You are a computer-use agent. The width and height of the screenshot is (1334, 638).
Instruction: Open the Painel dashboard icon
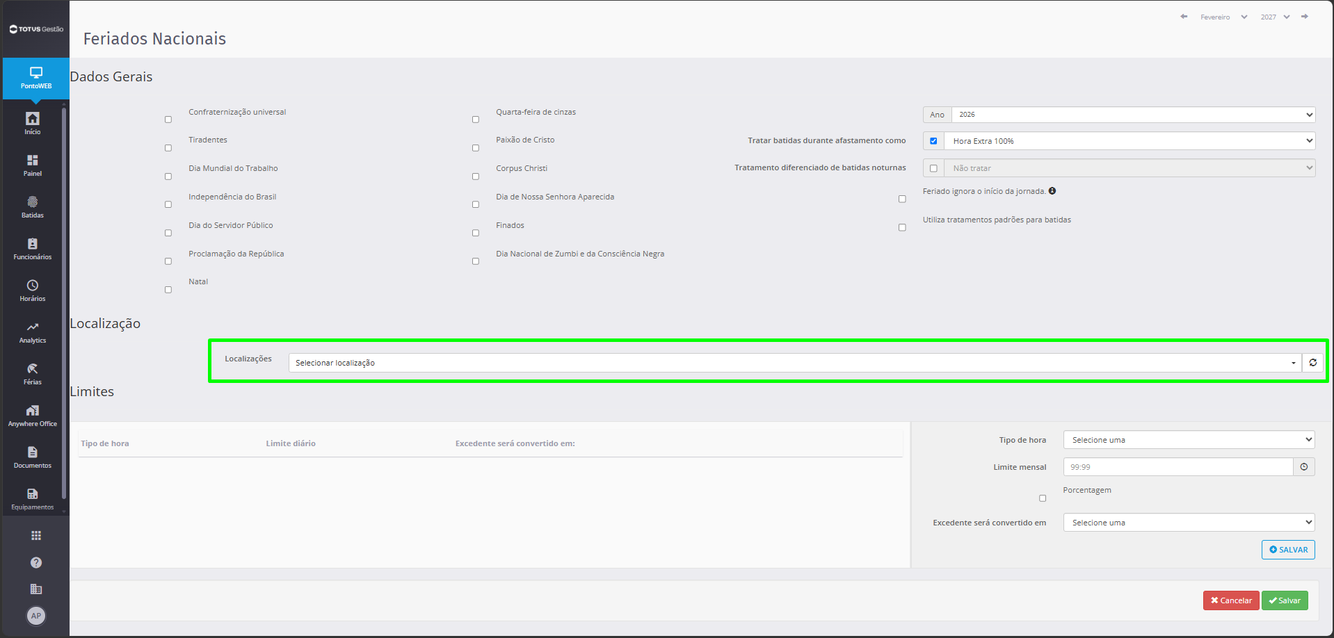click(33, 165)
